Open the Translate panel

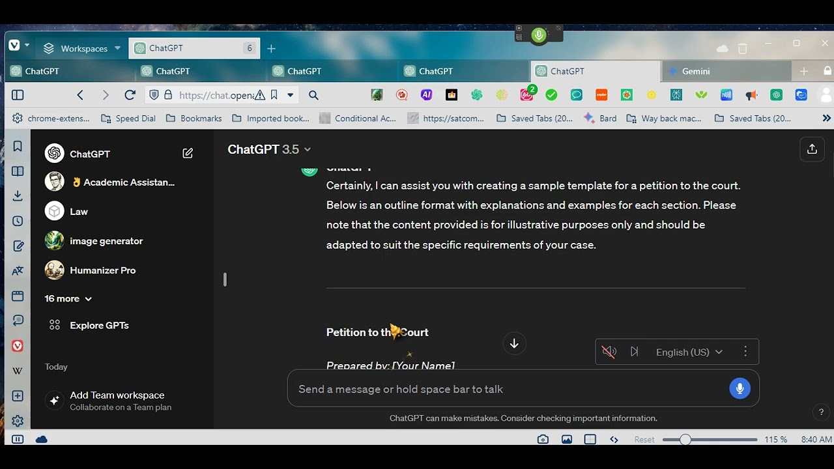click(18, 271)
